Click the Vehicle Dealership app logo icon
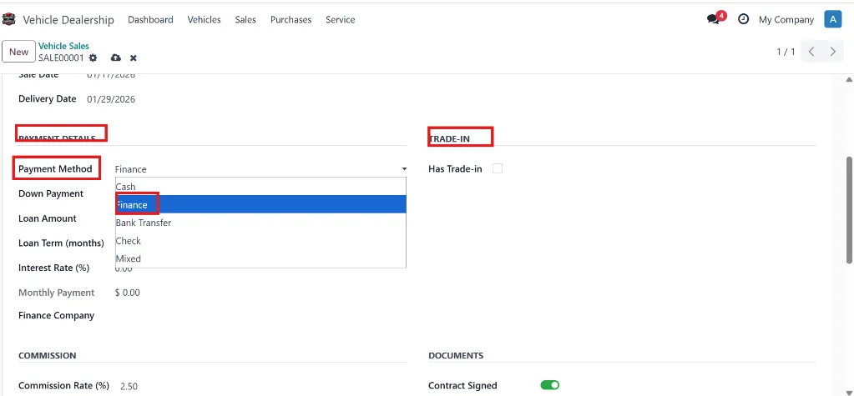This screenshot has height=396, width=854. click(8, 19)
